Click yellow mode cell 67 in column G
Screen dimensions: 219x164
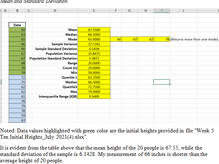pos(129,39)
